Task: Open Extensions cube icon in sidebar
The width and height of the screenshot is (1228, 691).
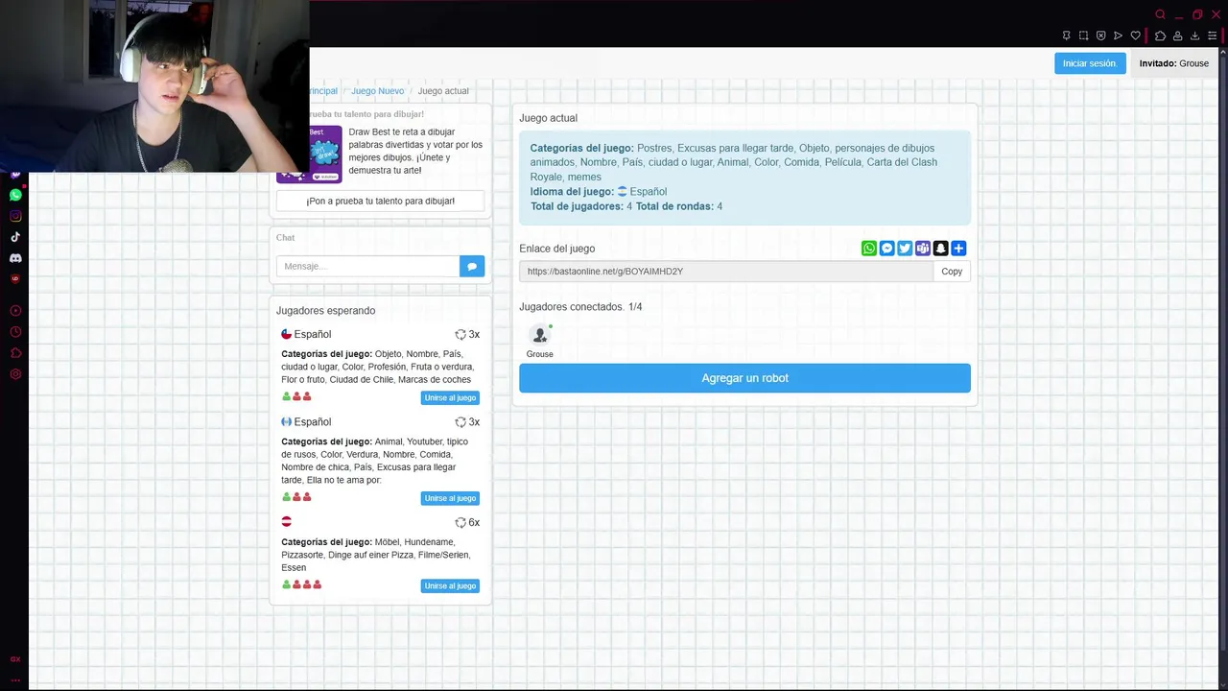Action: tap(15, 353)
